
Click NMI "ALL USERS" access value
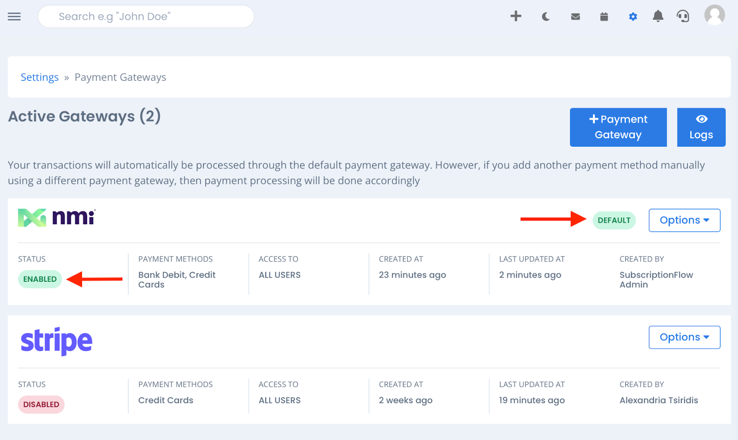pyautogui.click(x=280, y=275)
